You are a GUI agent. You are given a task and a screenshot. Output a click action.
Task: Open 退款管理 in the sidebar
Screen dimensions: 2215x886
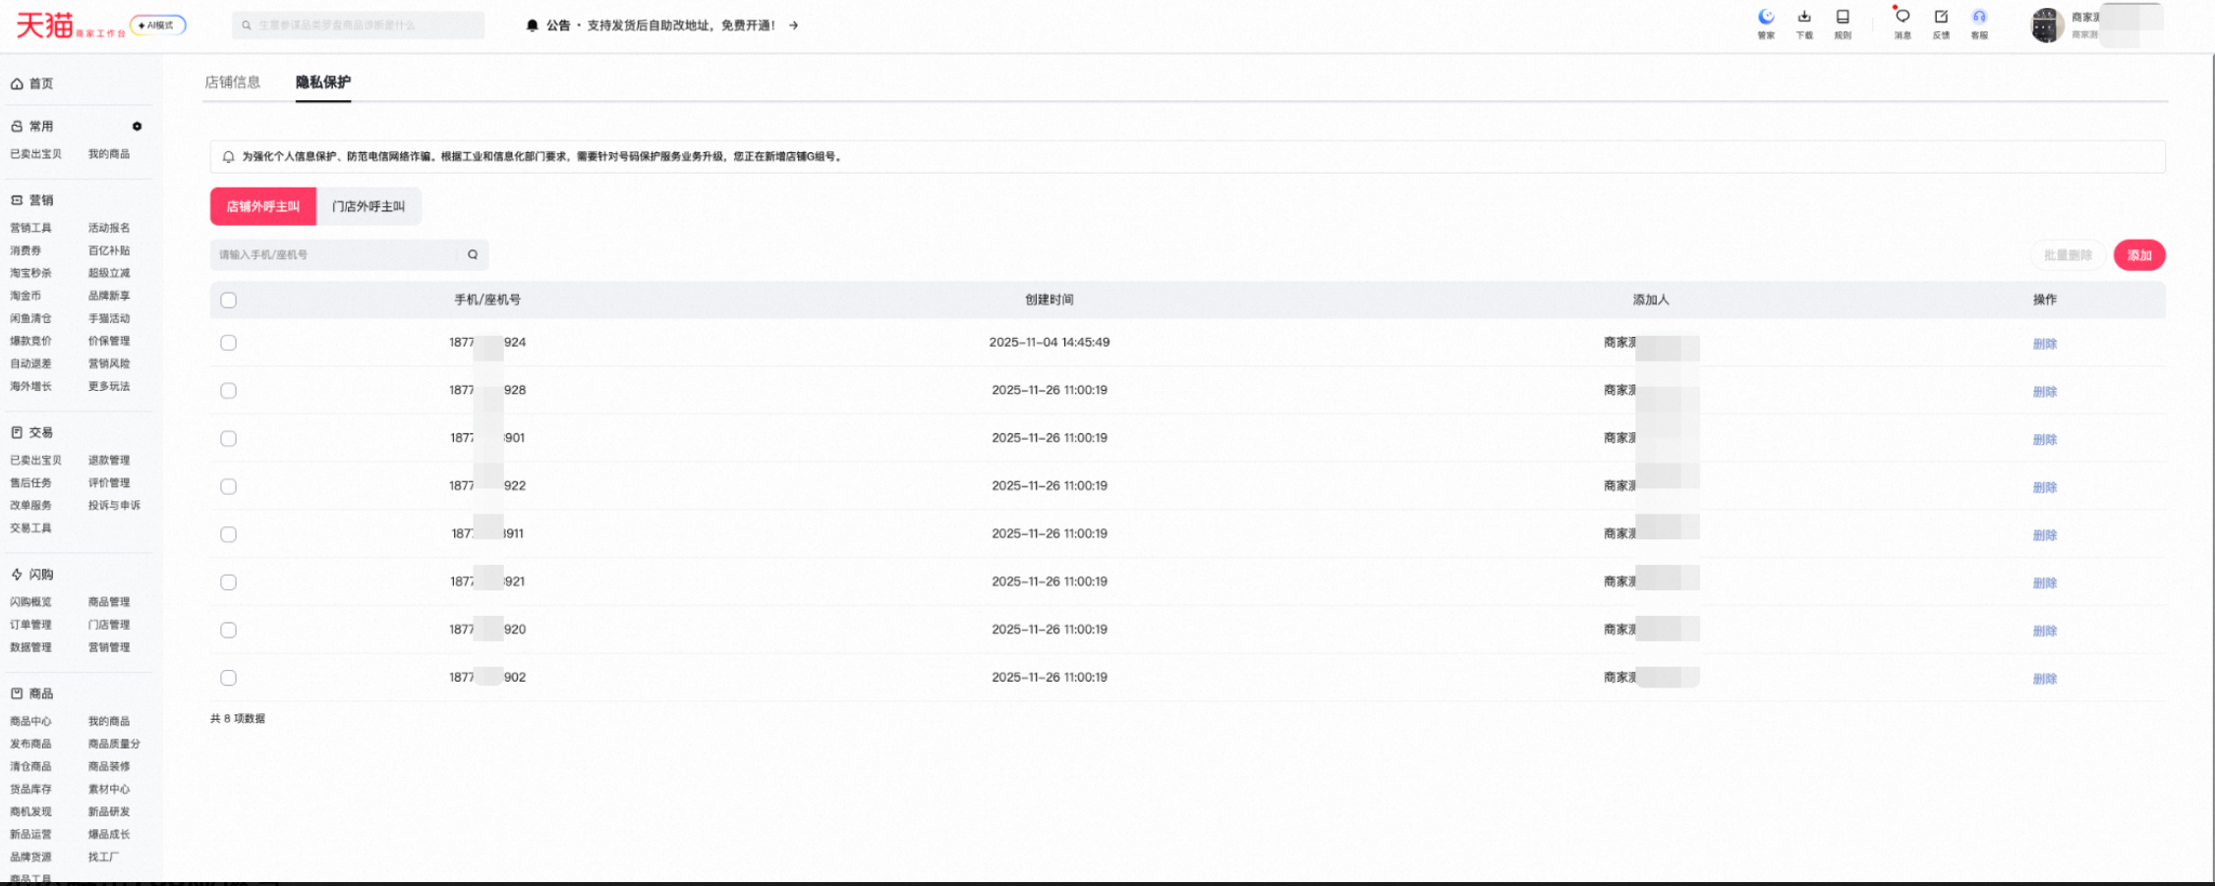pyautogui.click(x=109, y=460)
